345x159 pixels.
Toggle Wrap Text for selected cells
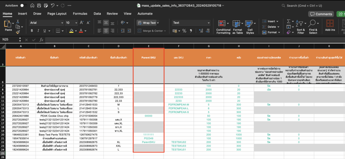pos(147,23)
